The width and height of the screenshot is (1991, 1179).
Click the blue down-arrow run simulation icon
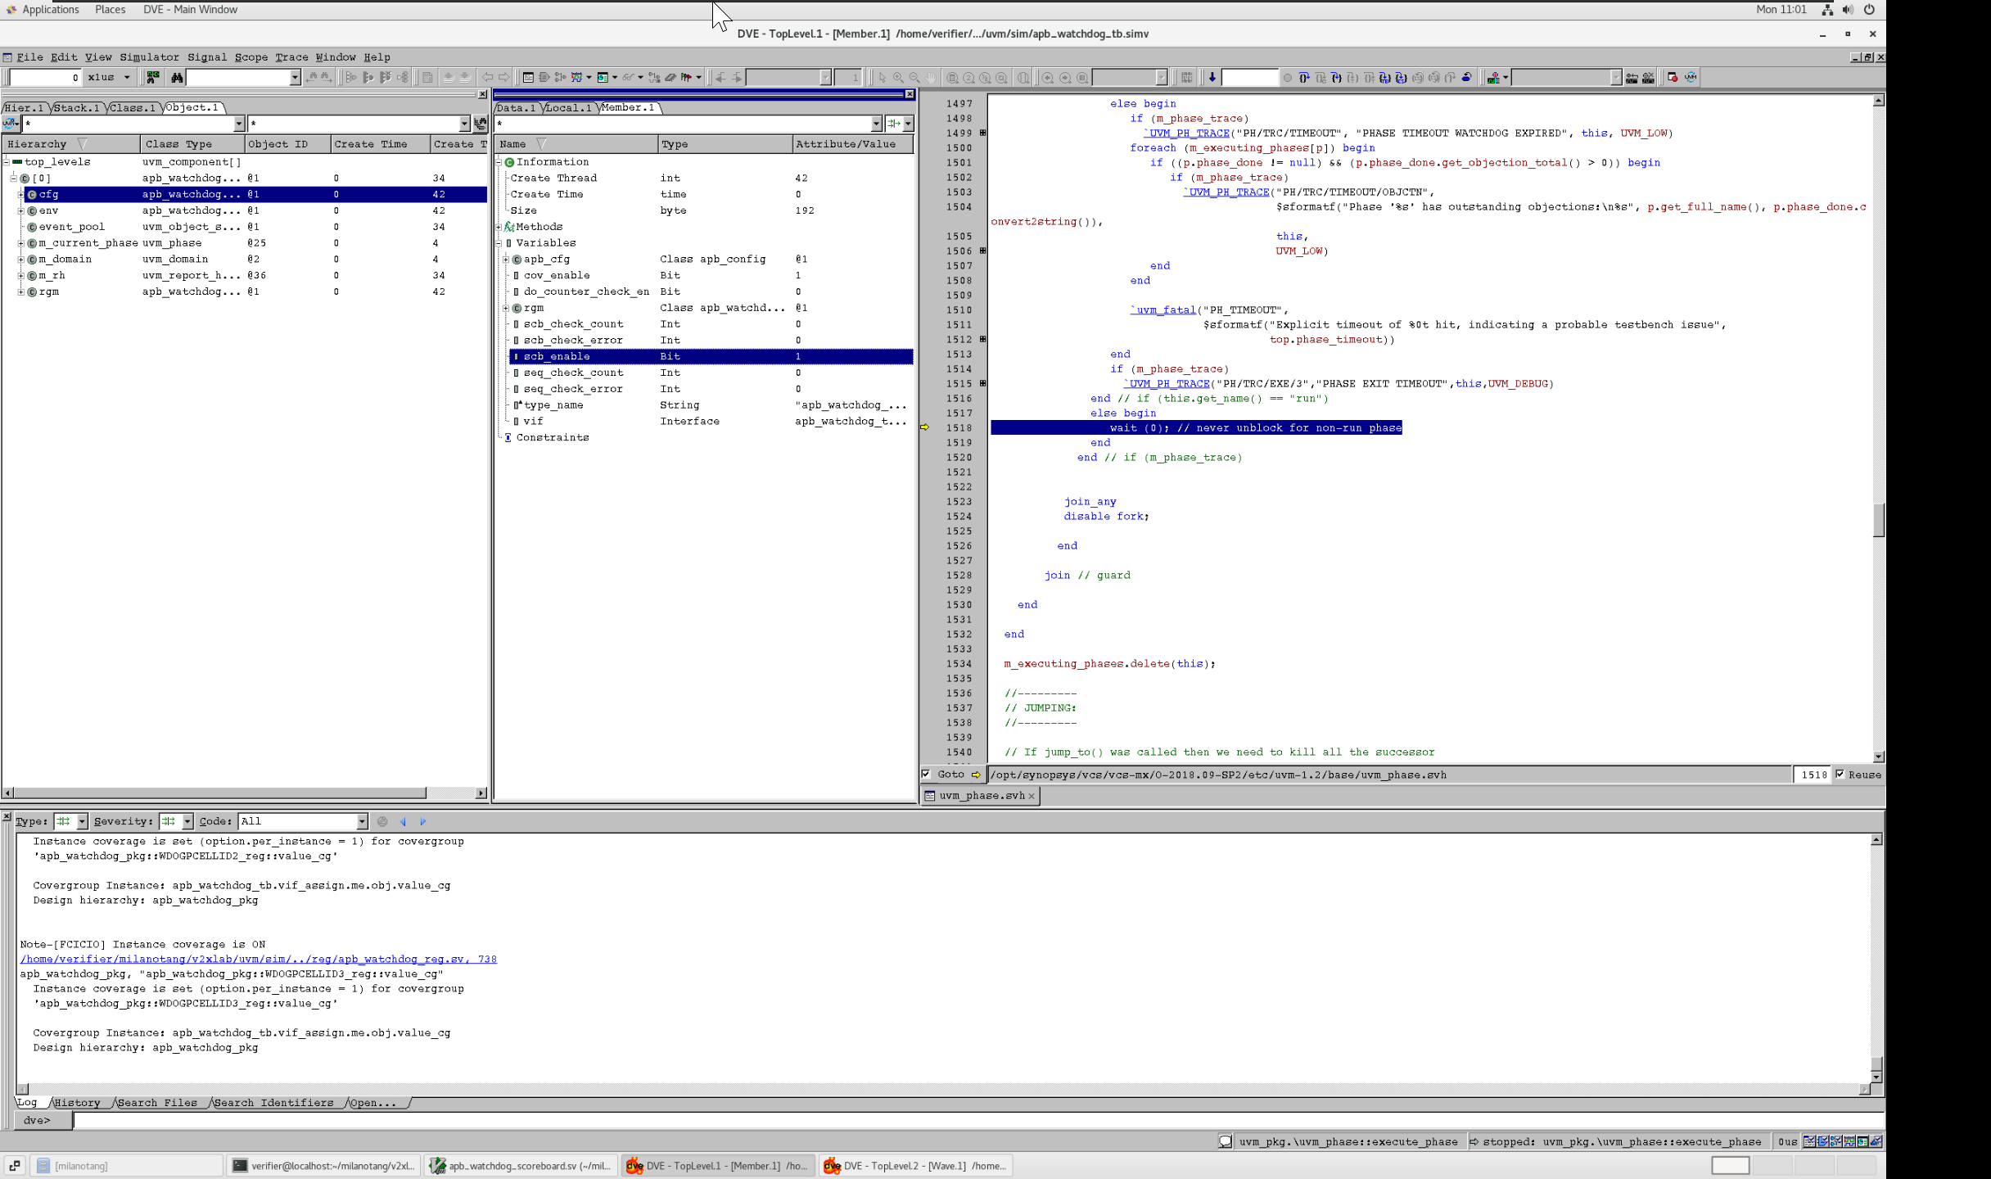point(1212,77)
